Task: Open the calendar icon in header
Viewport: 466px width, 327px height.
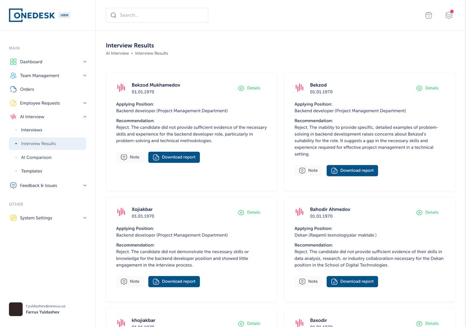Action: click(x=429, y=15)
